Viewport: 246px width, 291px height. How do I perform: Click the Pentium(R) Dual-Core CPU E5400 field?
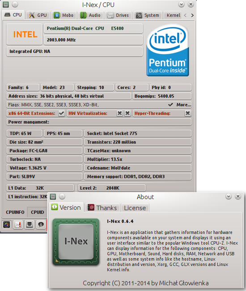[x=93, y=28]
